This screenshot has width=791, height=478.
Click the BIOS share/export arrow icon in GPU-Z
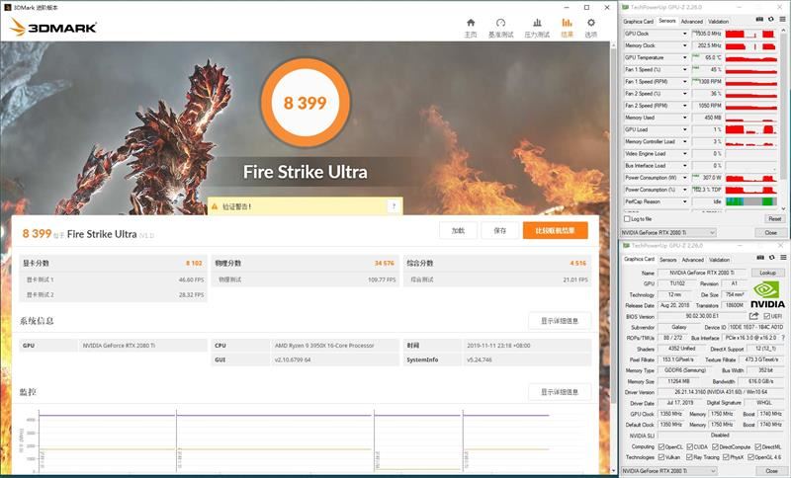tap(753, 316)
